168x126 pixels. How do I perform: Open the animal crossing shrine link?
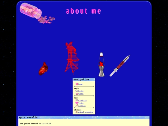point(86,112)
